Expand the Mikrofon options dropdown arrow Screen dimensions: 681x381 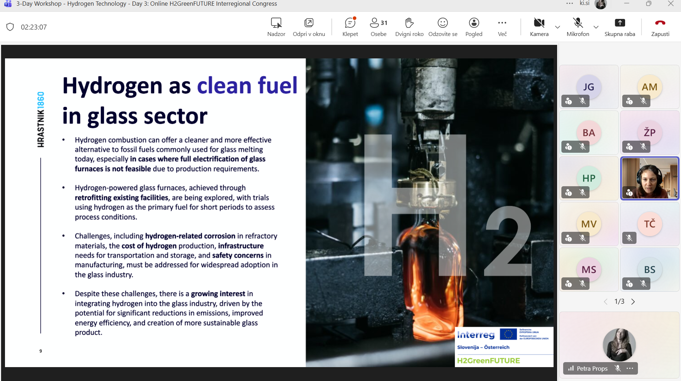tap(596, 27)
